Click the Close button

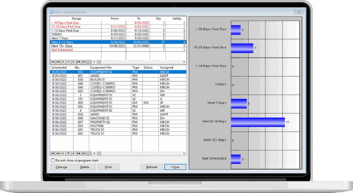pyautogui.click(x=175, y=167)
